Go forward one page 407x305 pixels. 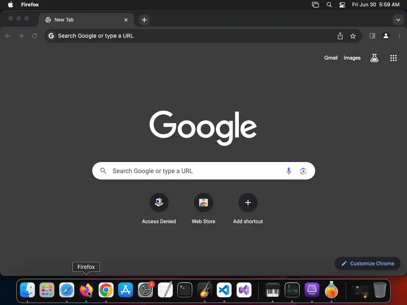[21, 36]
